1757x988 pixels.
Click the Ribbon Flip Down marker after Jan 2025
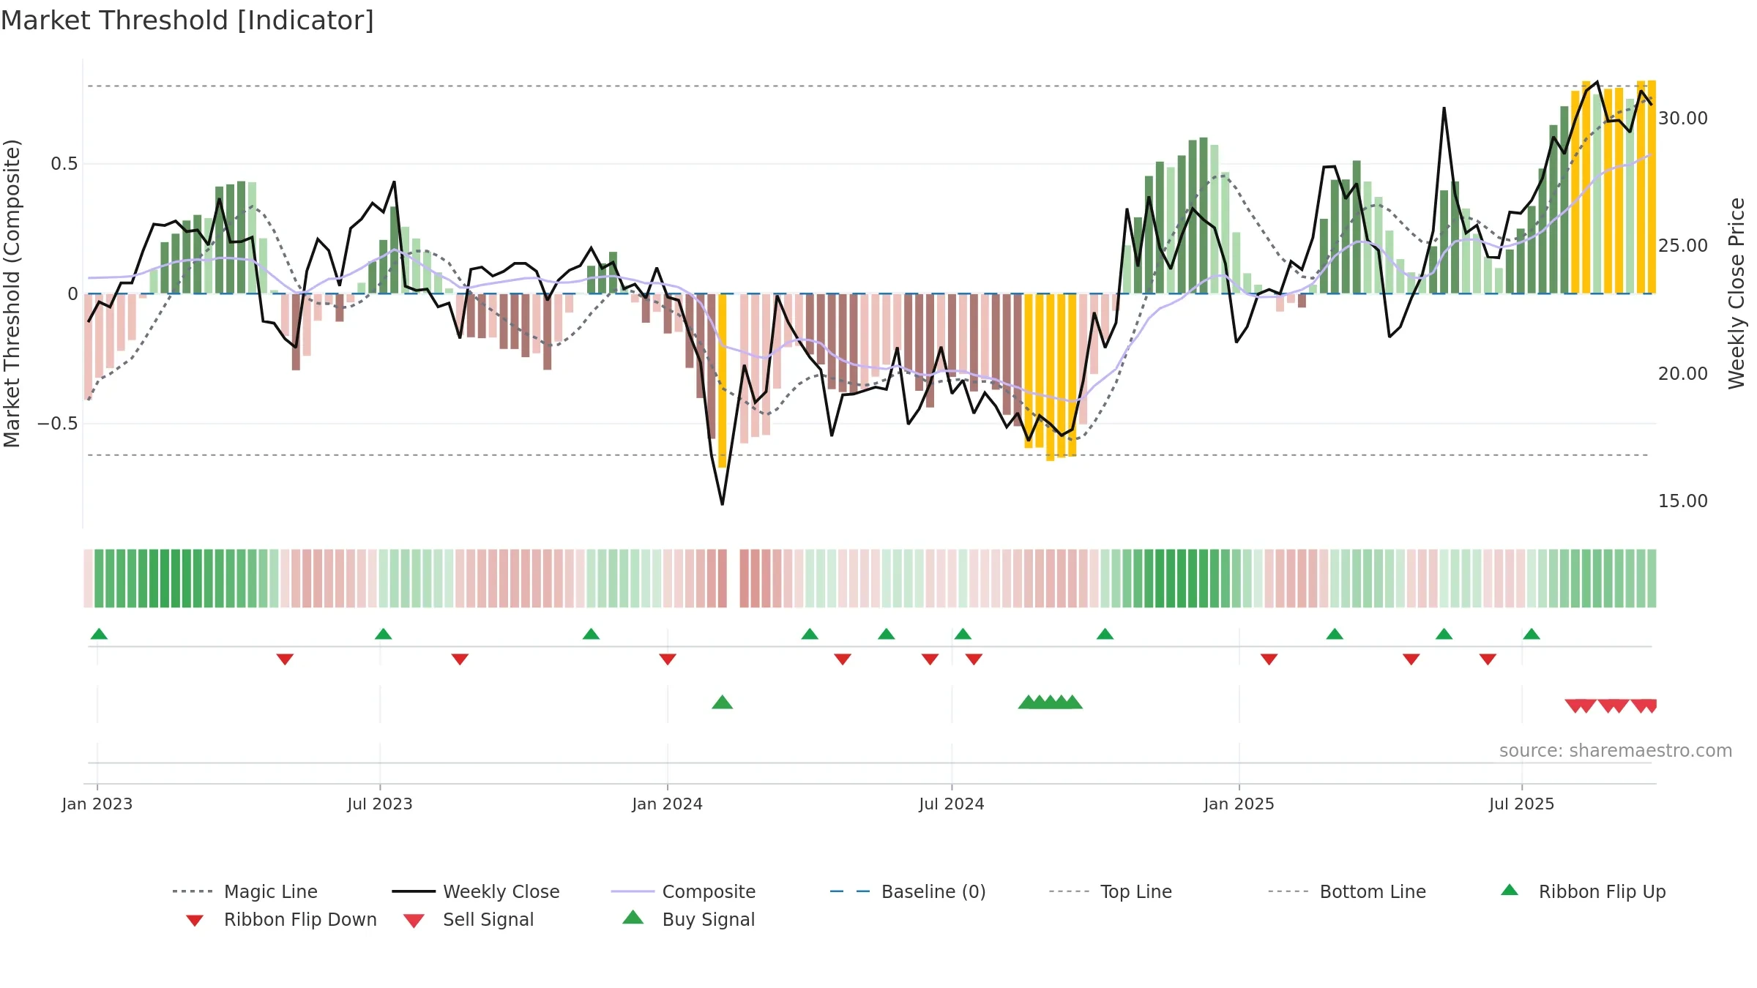pos(1269,659)
